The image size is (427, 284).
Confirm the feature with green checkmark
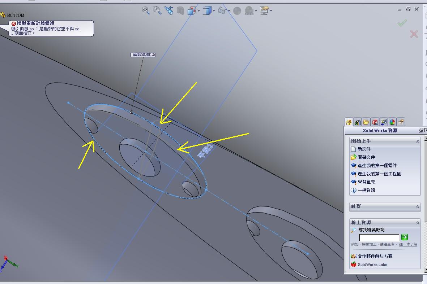pos(402,23)
